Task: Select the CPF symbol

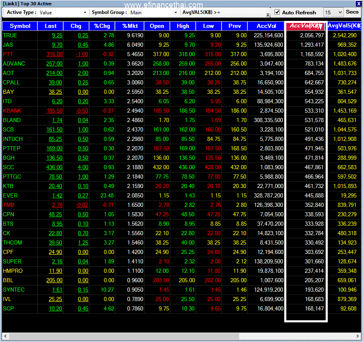Action: click(8, 252)
